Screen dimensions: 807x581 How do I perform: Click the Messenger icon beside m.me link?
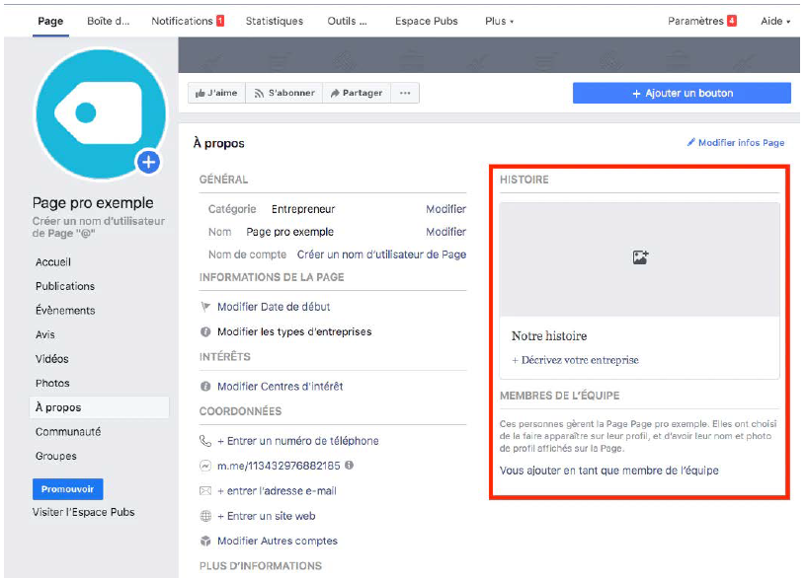(x=205, y=466)
